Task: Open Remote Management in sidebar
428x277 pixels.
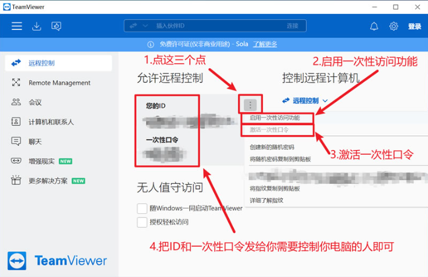Action: pos(58,82)
